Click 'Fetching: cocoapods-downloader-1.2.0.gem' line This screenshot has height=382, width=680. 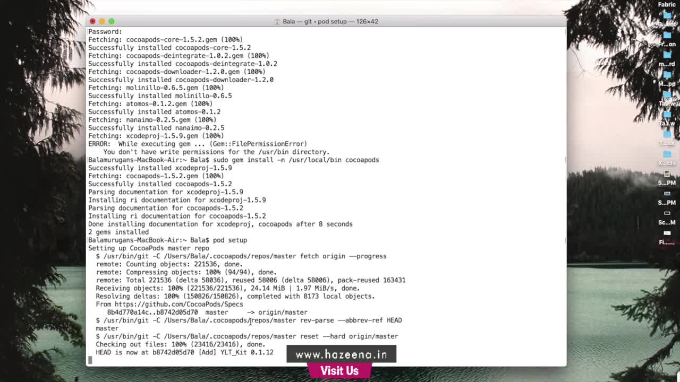pos(177,72)
